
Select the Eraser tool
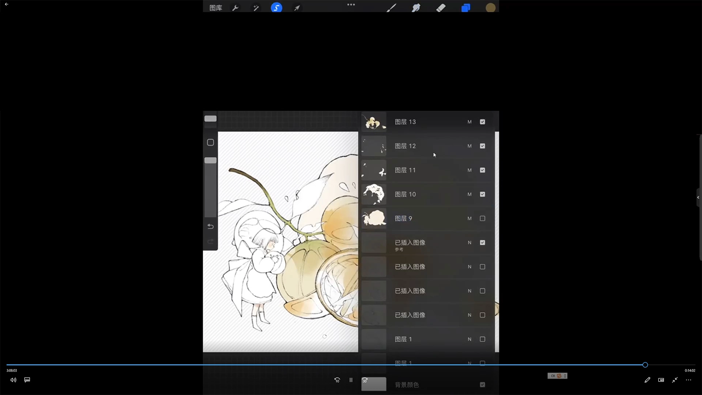click(441, 8)
